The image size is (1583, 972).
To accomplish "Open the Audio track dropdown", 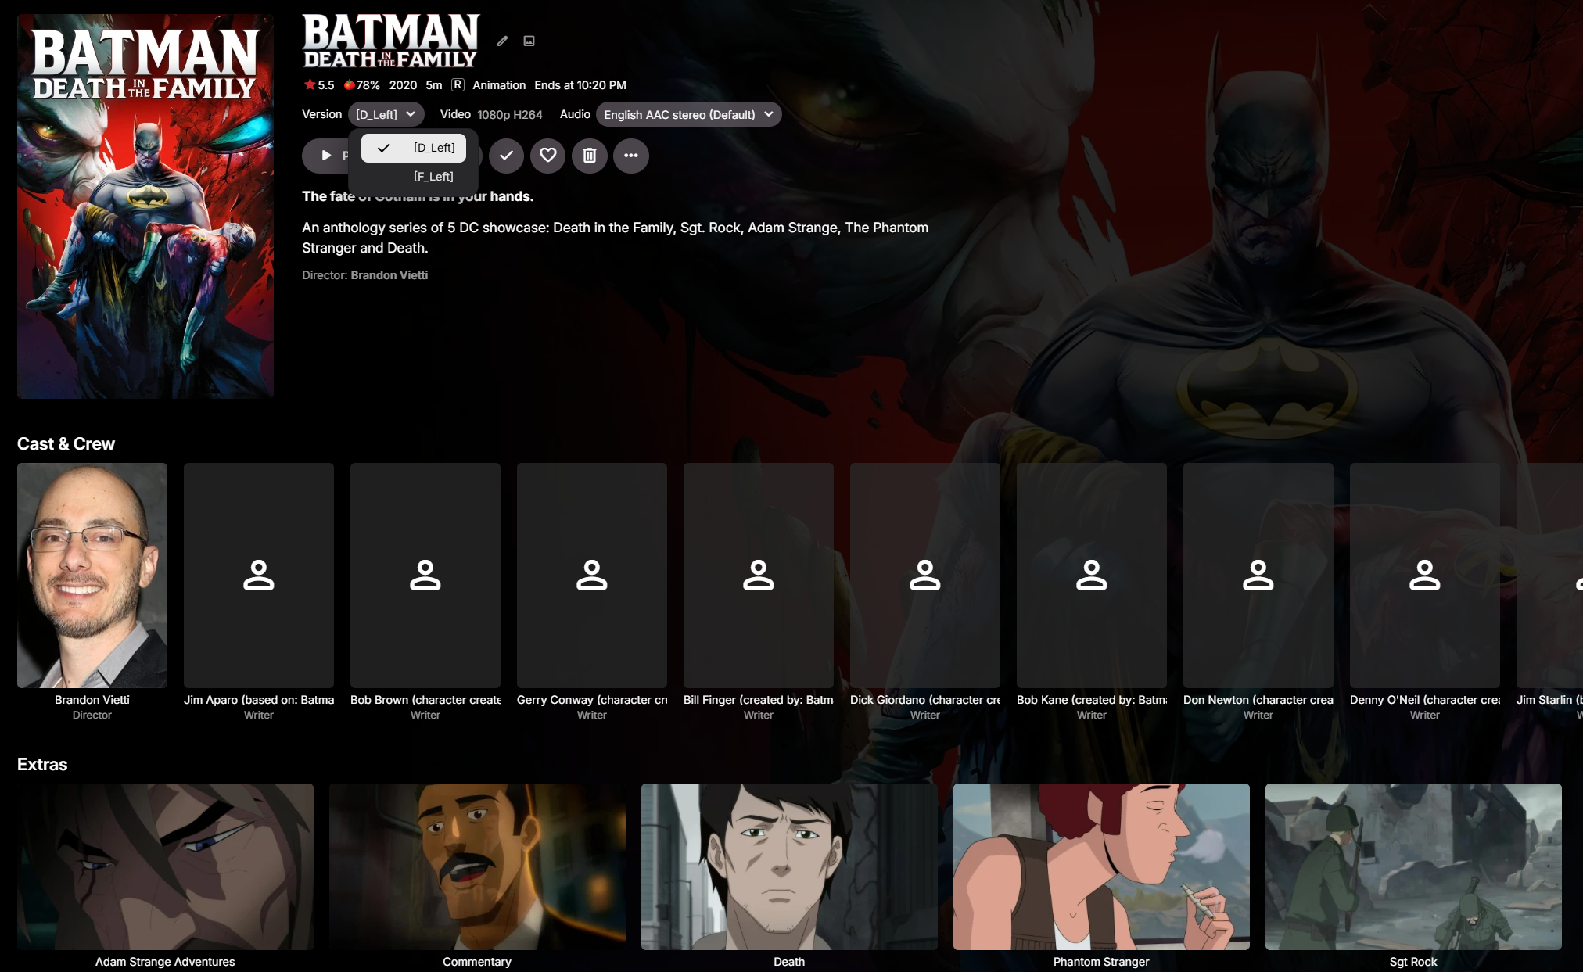I will coord(688,114).
